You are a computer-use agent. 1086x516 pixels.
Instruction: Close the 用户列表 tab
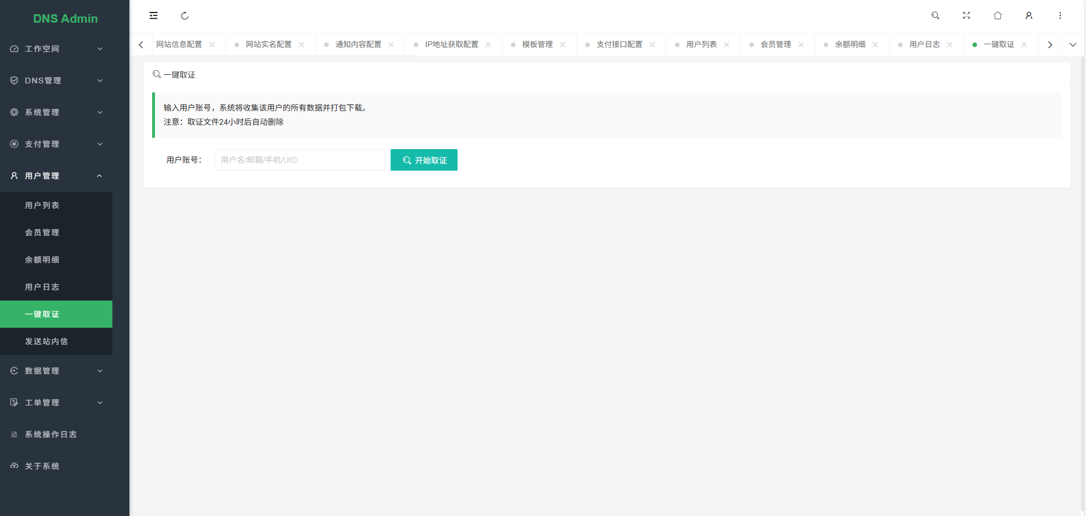pyautogui.click(x=727, y=45)
